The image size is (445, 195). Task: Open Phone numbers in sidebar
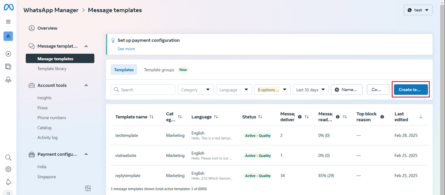[52, 118]
